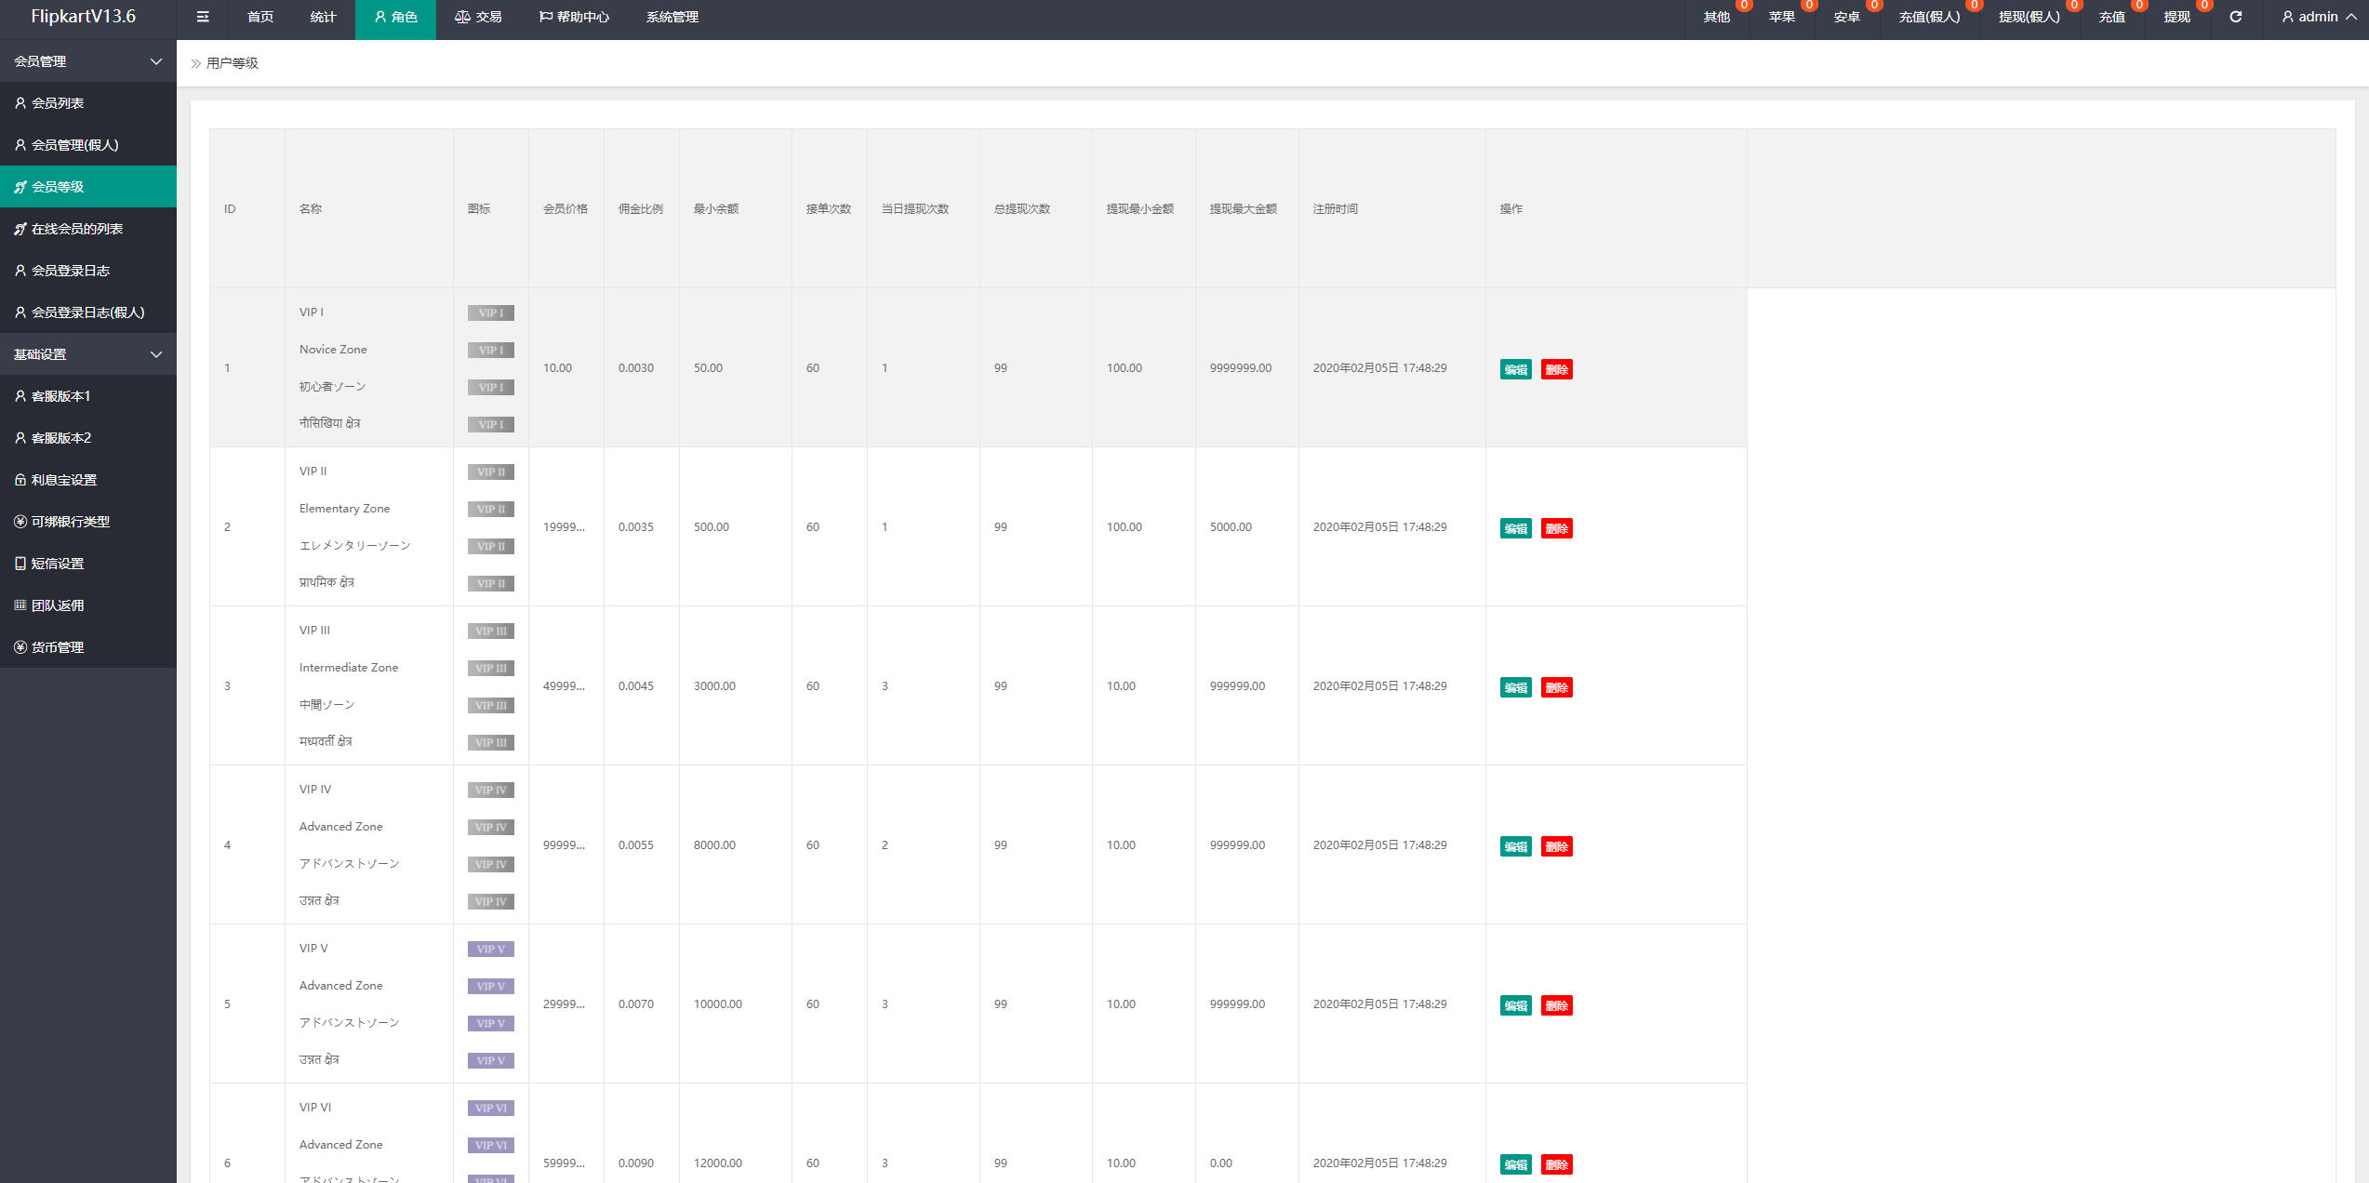The width and height of the screenshot is (2369, 1183).
Task: Click the 会员等级 icon in sidebar
Action: [20, 187]
